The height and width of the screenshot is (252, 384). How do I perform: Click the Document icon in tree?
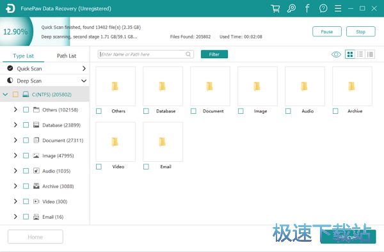pyautogui.click(x=36, y=140)
